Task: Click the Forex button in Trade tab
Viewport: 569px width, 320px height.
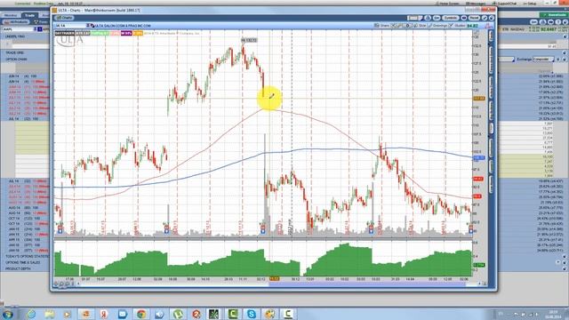Action: (x=41, y=22)
